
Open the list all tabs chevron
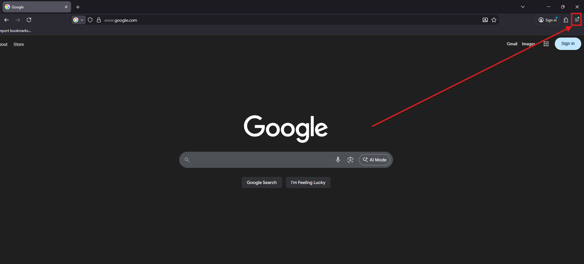coord(523,7)
